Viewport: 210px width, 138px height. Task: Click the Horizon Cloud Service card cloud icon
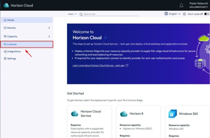click(75, 113)
